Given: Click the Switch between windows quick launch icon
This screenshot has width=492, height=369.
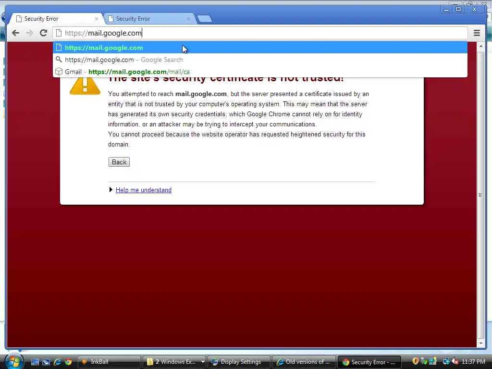Looking at the screenshot, I should coord(46,362).
